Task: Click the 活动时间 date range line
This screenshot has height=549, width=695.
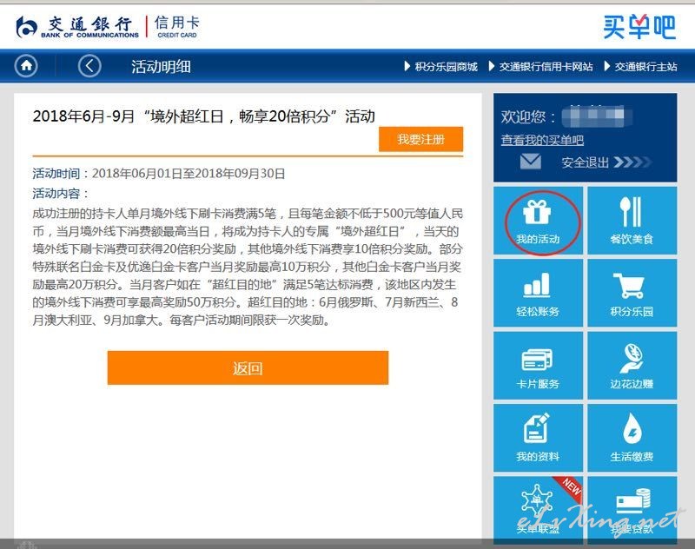Action: click(x=159, y=173)
